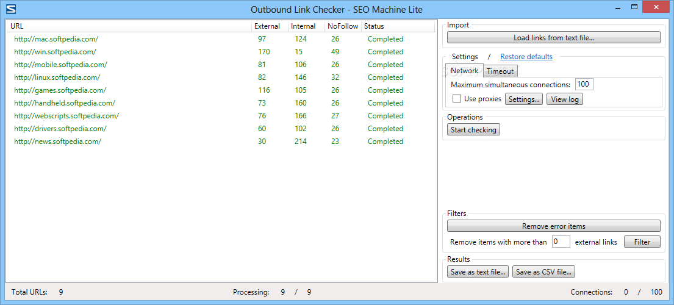
Task: Click internal count 166 for webscripts.softpedia
Action: 301,116
